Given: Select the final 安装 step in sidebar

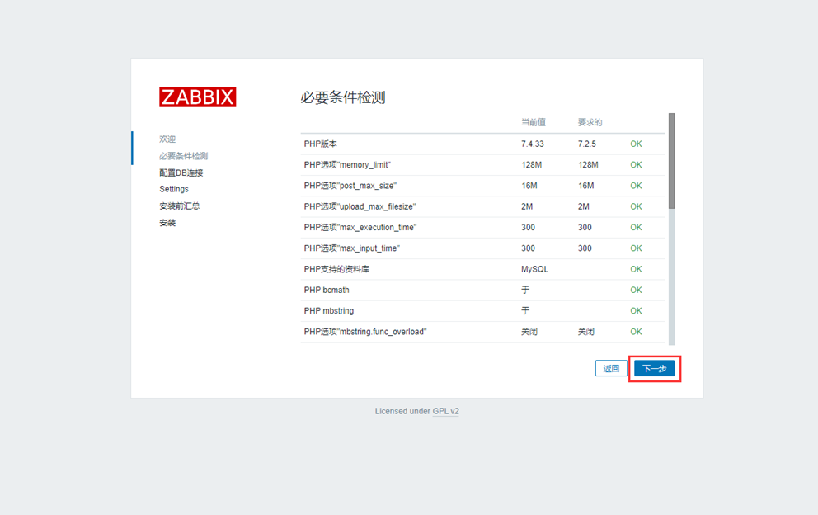Looking at the screenshot, I should (x=167, y=223).
